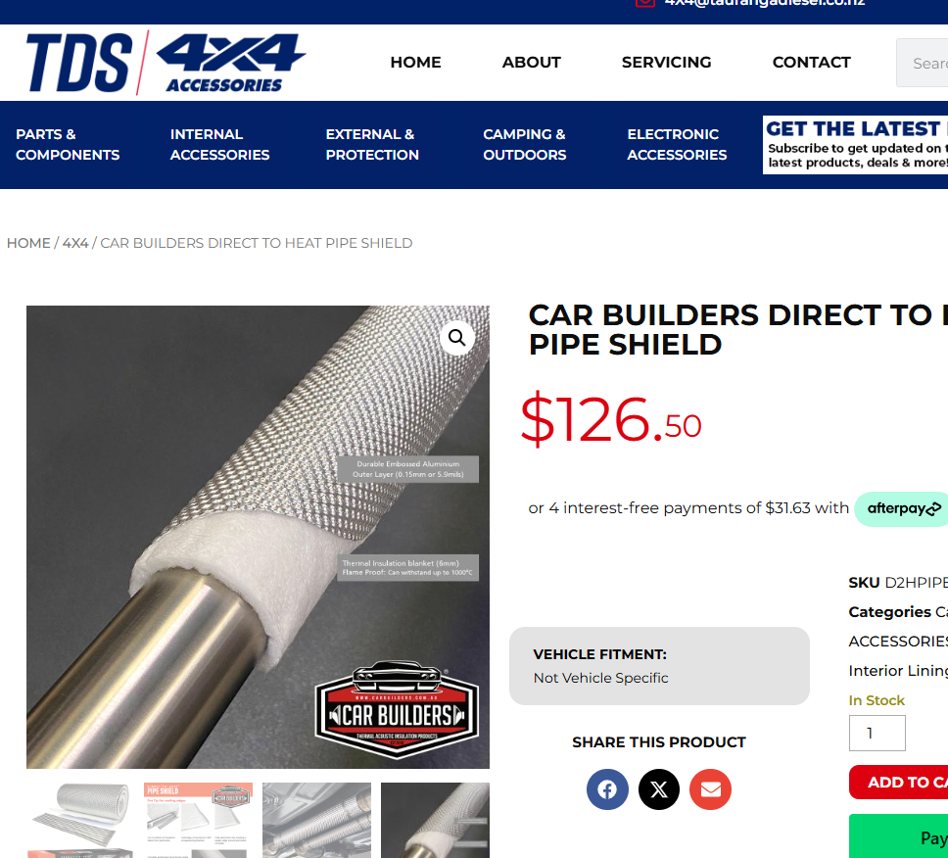Click the quantity input field
This screenshot has height=858, width=948.
point(877,733)
